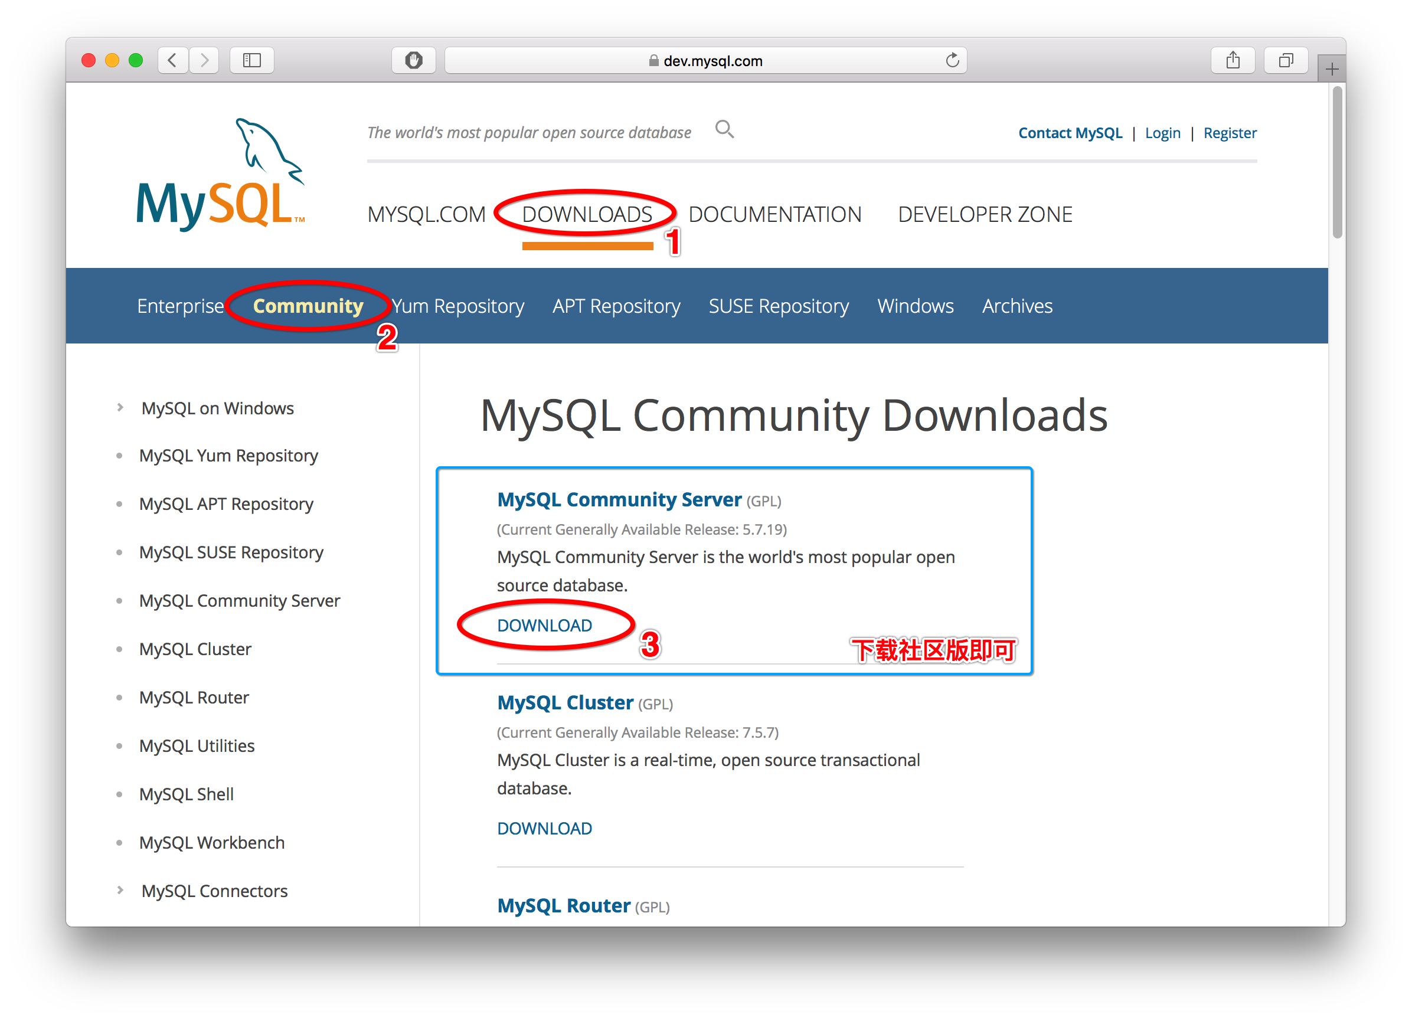
Task: Click the privacy shield icon in toolbar
Action: (x=413, y=60)
